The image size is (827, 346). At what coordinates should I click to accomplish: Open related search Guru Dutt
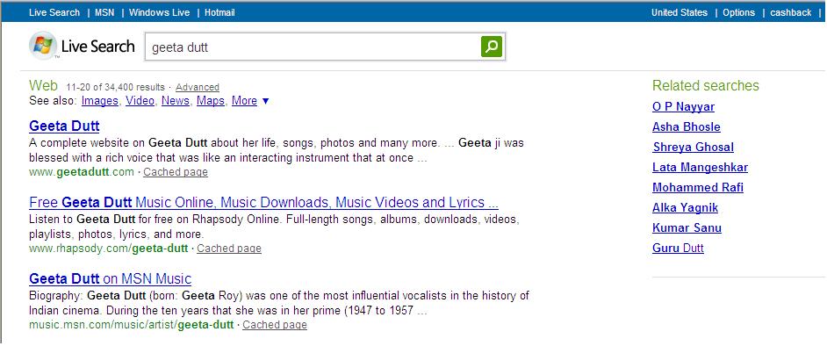point(678,249)
